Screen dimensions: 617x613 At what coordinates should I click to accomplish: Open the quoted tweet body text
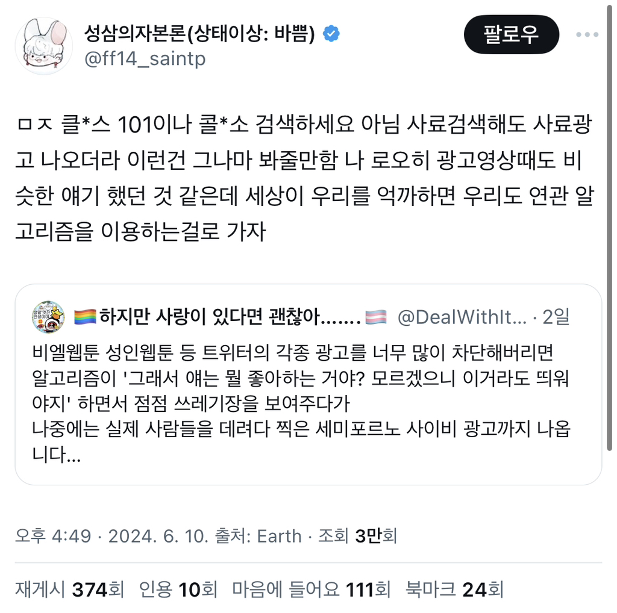click(x=301, y=404)
